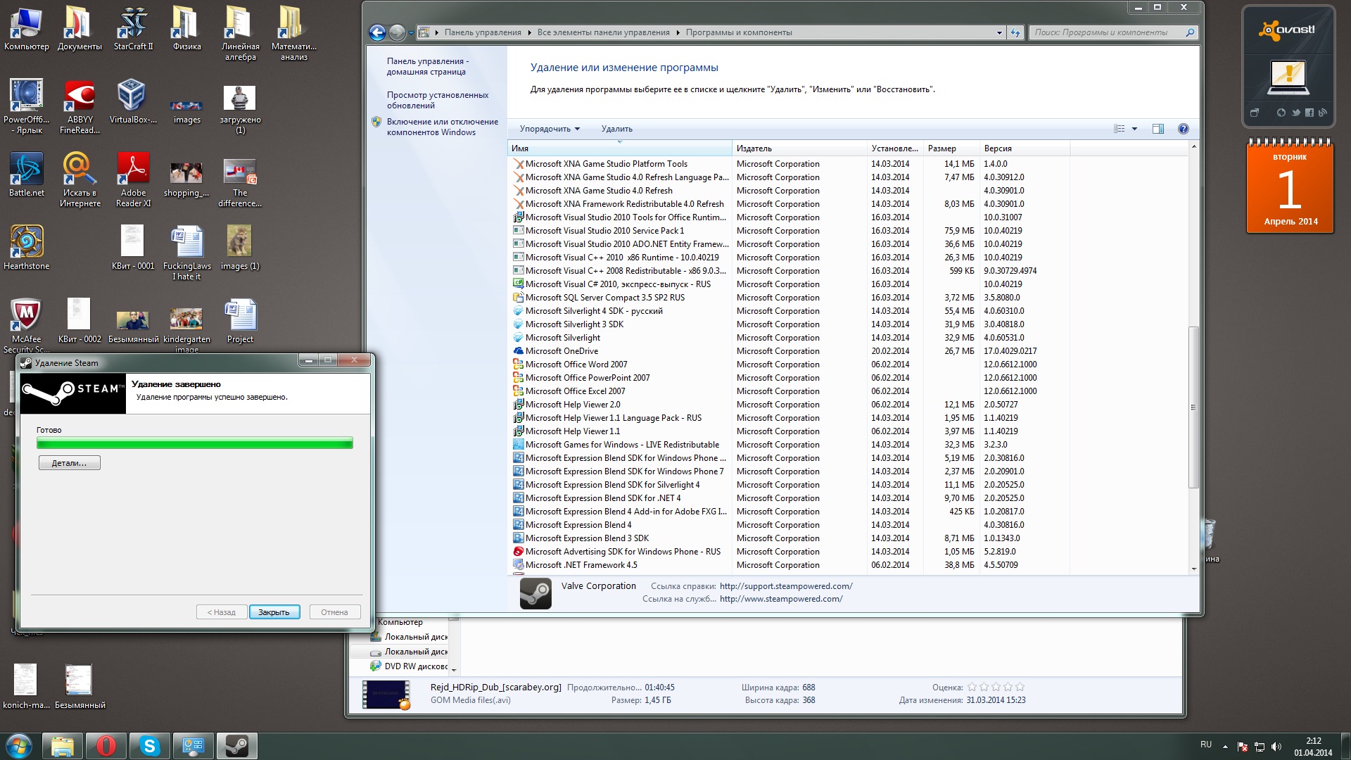
Task: Sort programs by the Размер column header
Action: 951,148
